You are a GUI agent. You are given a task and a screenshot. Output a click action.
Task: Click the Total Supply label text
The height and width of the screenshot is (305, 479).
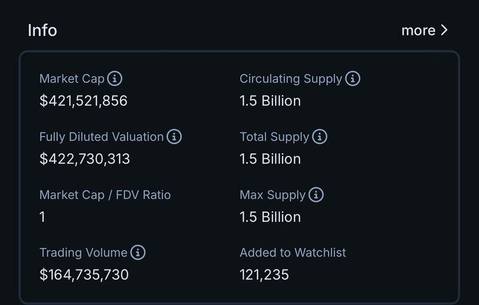tap(274, 137)
